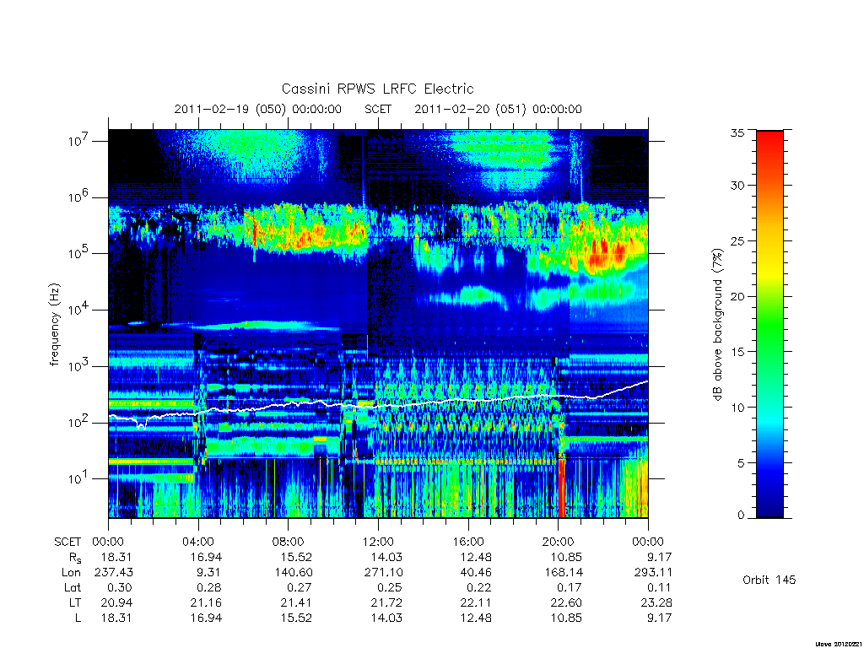This screenshot has width=864, height=648.
Task: Click the 10^2 frequency tick label
Action: [x=79, y=422]
